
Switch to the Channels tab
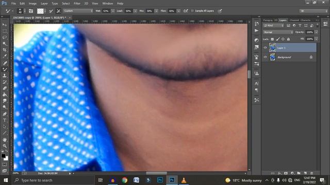[294, 21]
